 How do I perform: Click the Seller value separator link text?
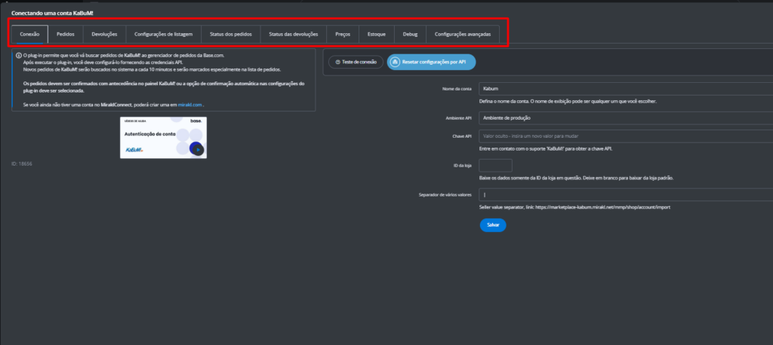[574, 207]
